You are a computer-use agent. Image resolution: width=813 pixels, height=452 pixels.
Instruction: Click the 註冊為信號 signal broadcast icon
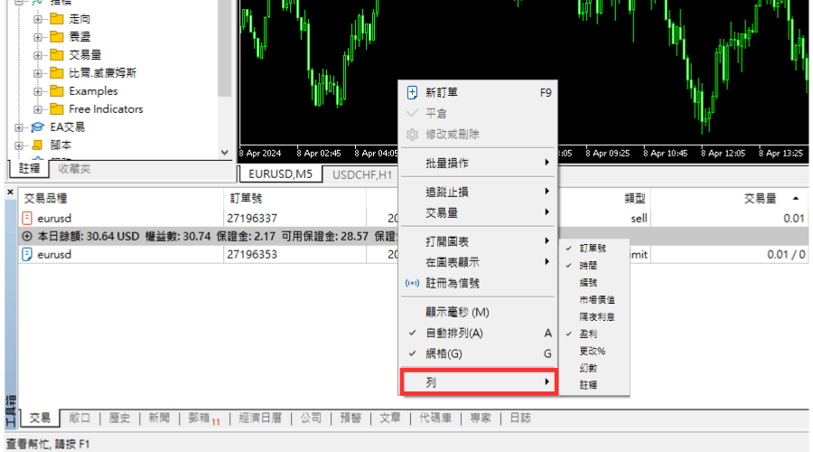(x=413, y=283)
